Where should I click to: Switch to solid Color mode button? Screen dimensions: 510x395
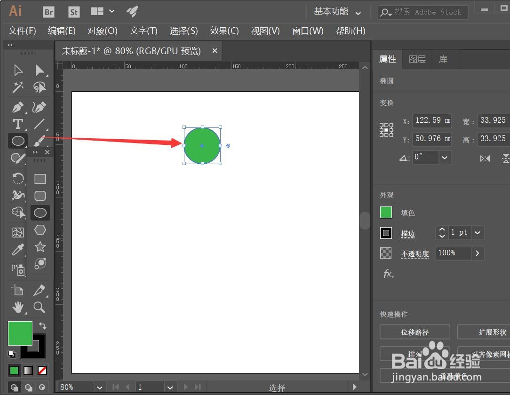14,370
